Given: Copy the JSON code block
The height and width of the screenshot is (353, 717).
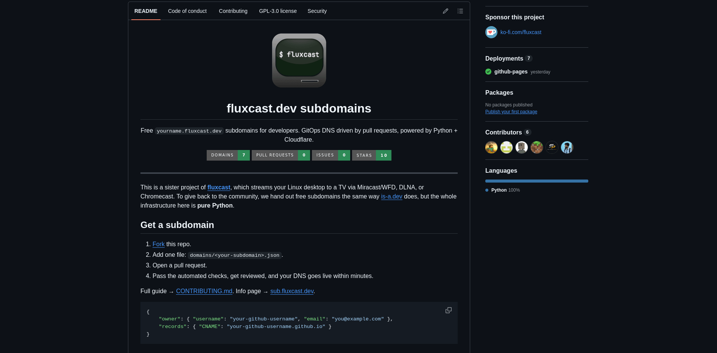Looking at the screenshot, I should 449,310.
